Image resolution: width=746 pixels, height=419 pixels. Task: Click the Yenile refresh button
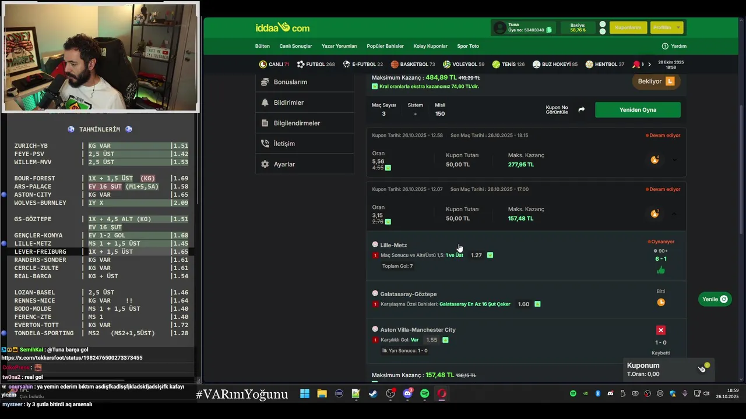[x=715, y=299]
